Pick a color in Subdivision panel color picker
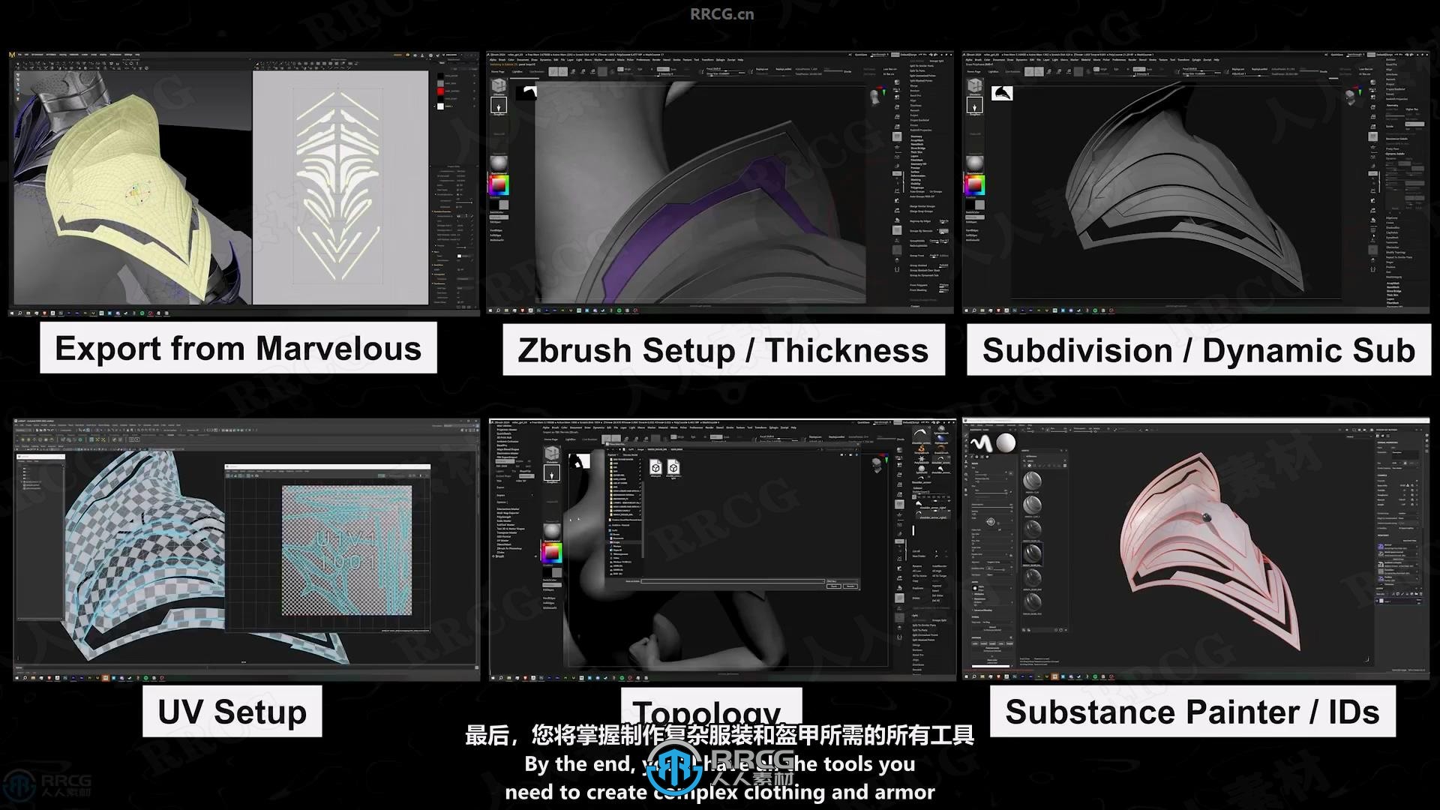Image resolution: width=1440 pixels, height=810 pixels. coord(975,184)
